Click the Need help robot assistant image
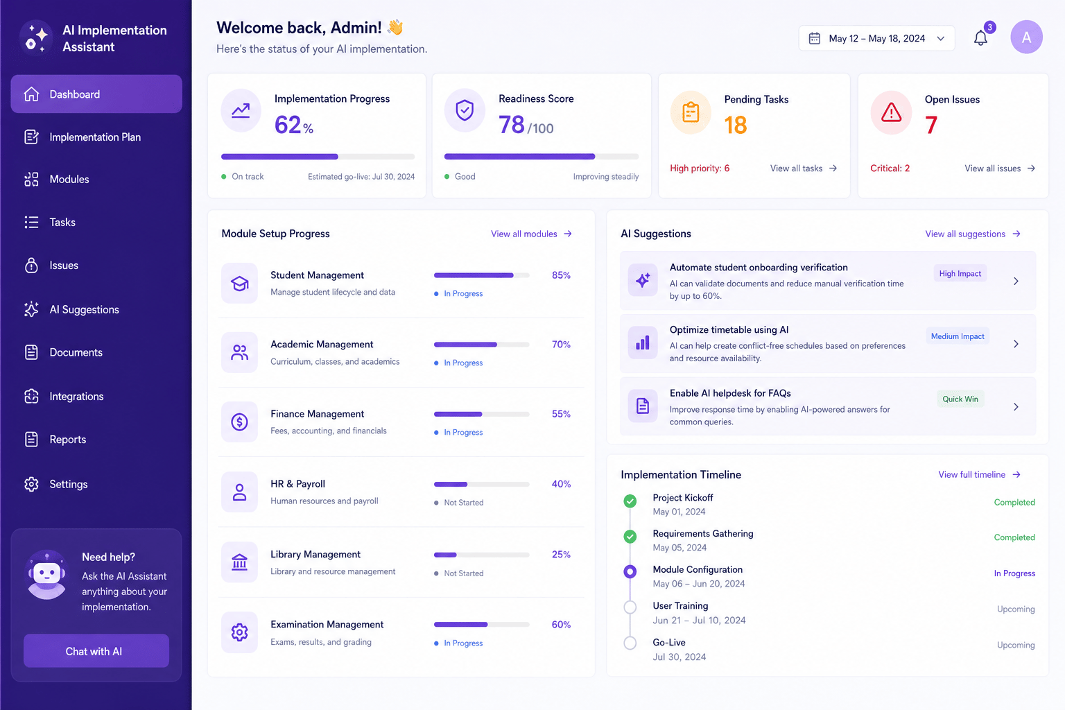This screenshot has width=1065, height=710. 46,575
